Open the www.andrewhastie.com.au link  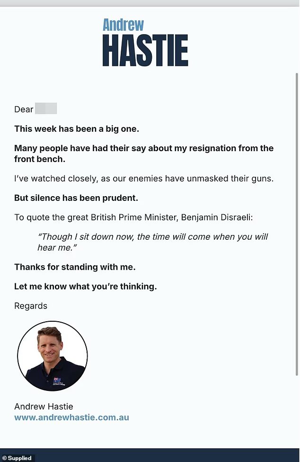click(x=71, y=417)
